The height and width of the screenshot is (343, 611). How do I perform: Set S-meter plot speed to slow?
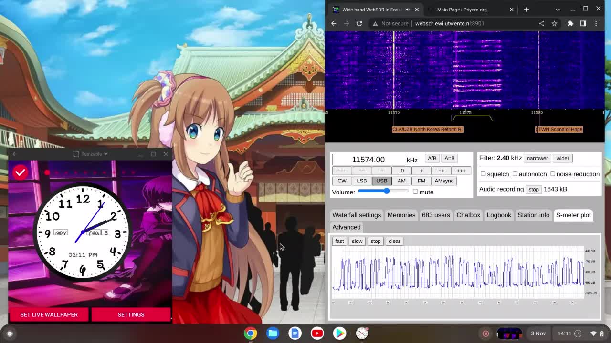point(357,241)
